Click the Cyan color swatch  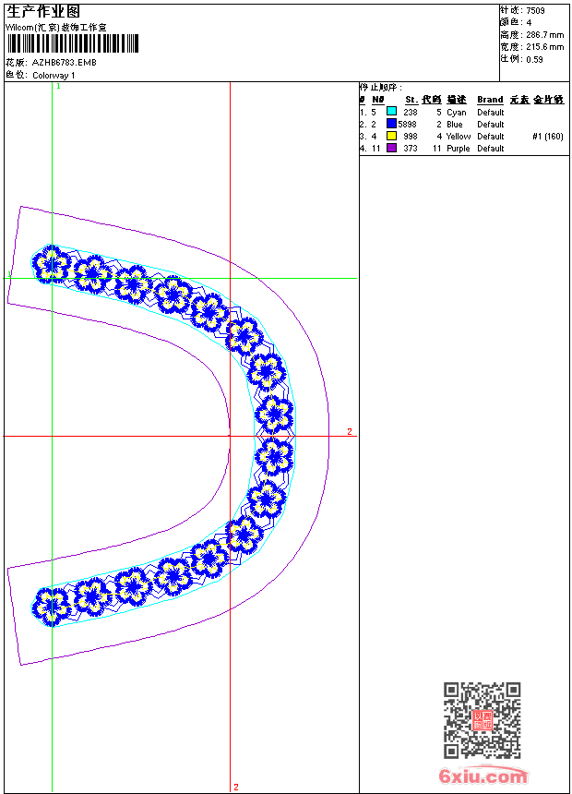[391, 111]
